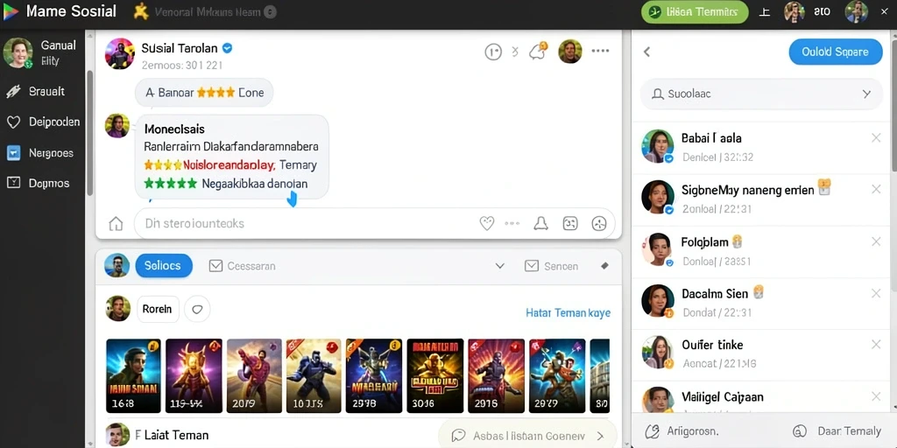Open top-right user profile avatar
The width and height of the screenshot is (897, 448).
coord(856,12)
